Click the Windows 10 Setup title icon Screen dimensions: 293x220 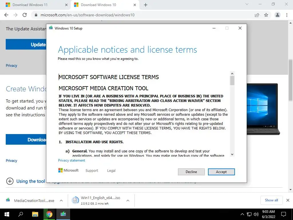point(51,28)
